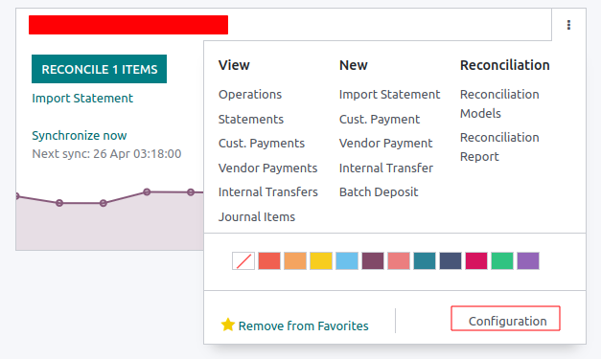Open the Configuration option
Screen dimensions: 601x359
coord(505,319)
